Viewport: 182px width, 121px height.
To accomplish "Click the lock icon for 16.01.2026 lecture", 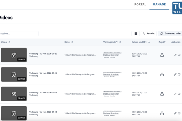I will coord(162,74).
